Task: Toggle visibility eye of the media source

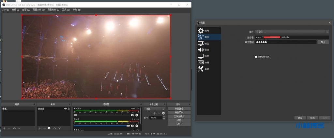Action: (x=66, y=108)
